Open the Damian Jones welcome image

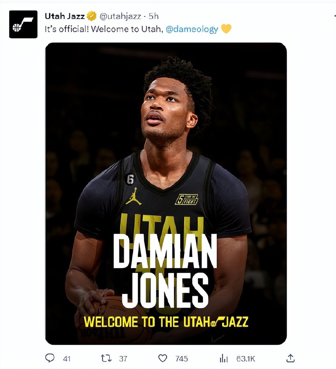click(x=166, y=131)
